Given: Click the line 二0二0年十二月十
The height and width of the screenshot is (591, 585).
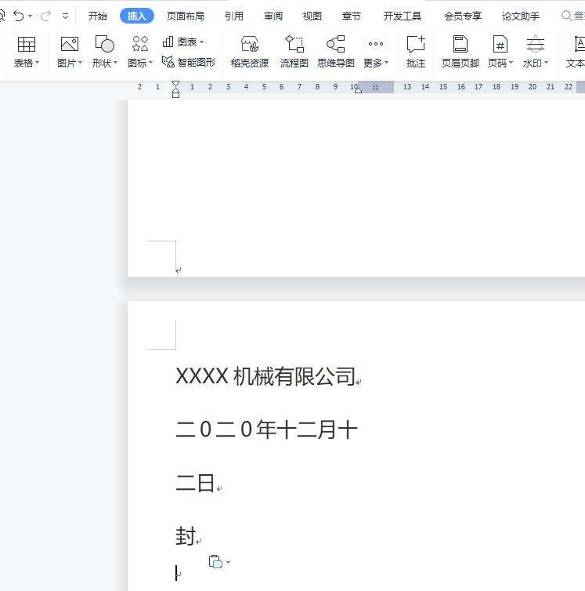Looking at the screenshot, I should click(266, 430).
